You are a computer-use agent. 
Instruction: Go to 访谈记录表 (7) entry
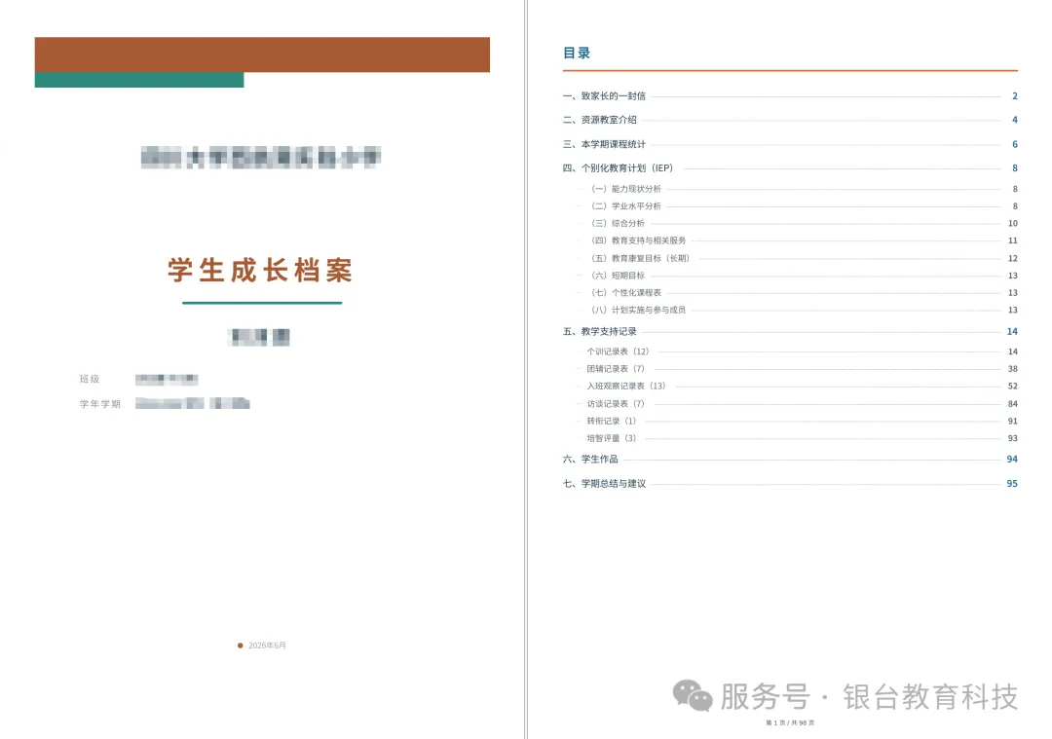616,404
